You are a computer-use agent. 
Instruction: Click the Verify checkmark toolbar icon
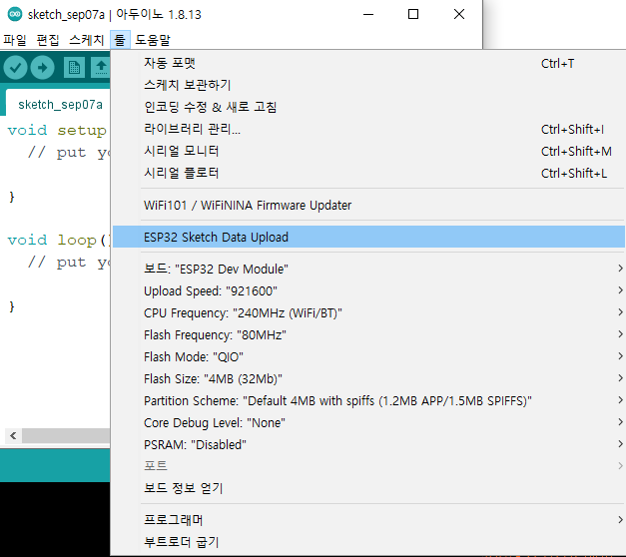16,68
